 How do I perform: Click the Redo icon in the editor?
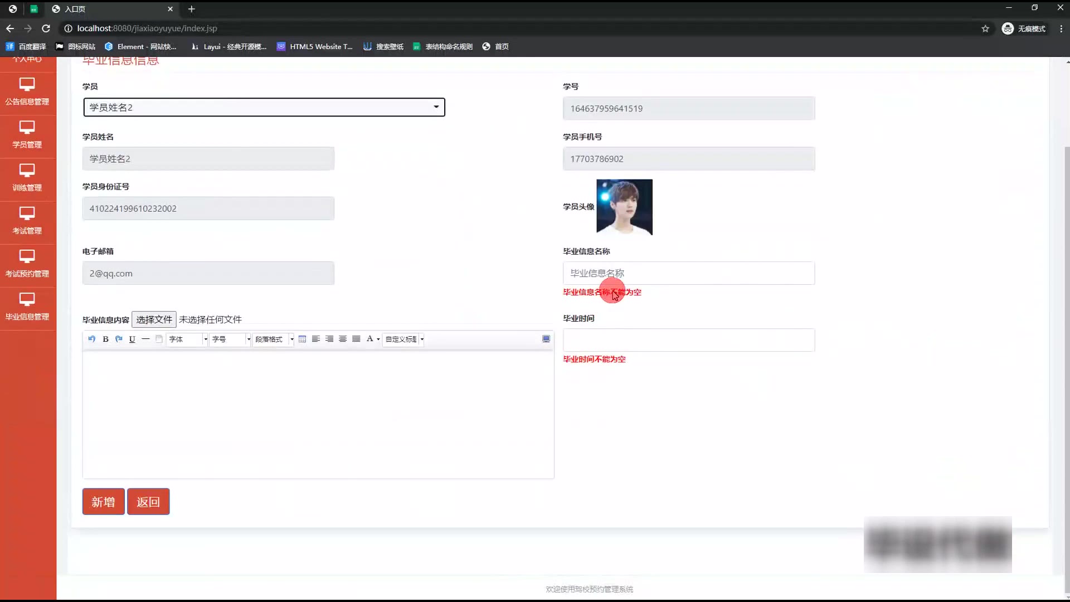[119, 339]
